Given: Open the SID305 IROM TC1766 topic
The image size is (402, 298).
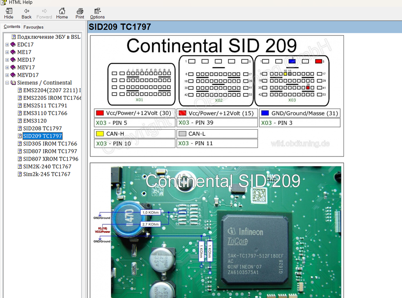Looking at the screenshot, I should pos(50,144).
